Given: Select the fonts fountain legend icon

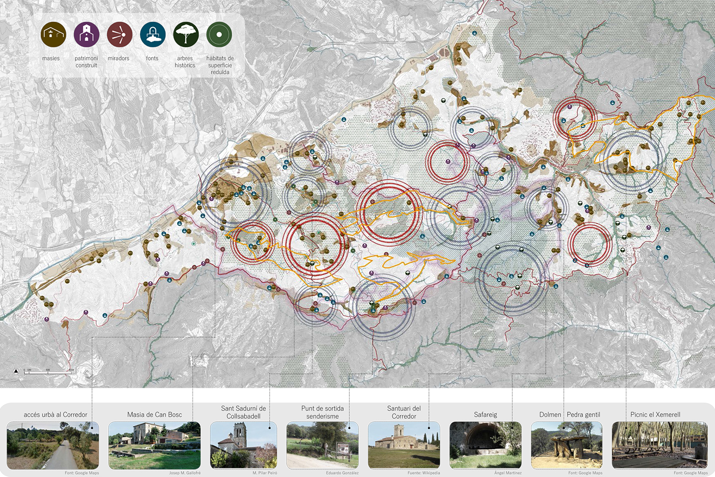Looking at the screenshot, I should coord(153,34).
